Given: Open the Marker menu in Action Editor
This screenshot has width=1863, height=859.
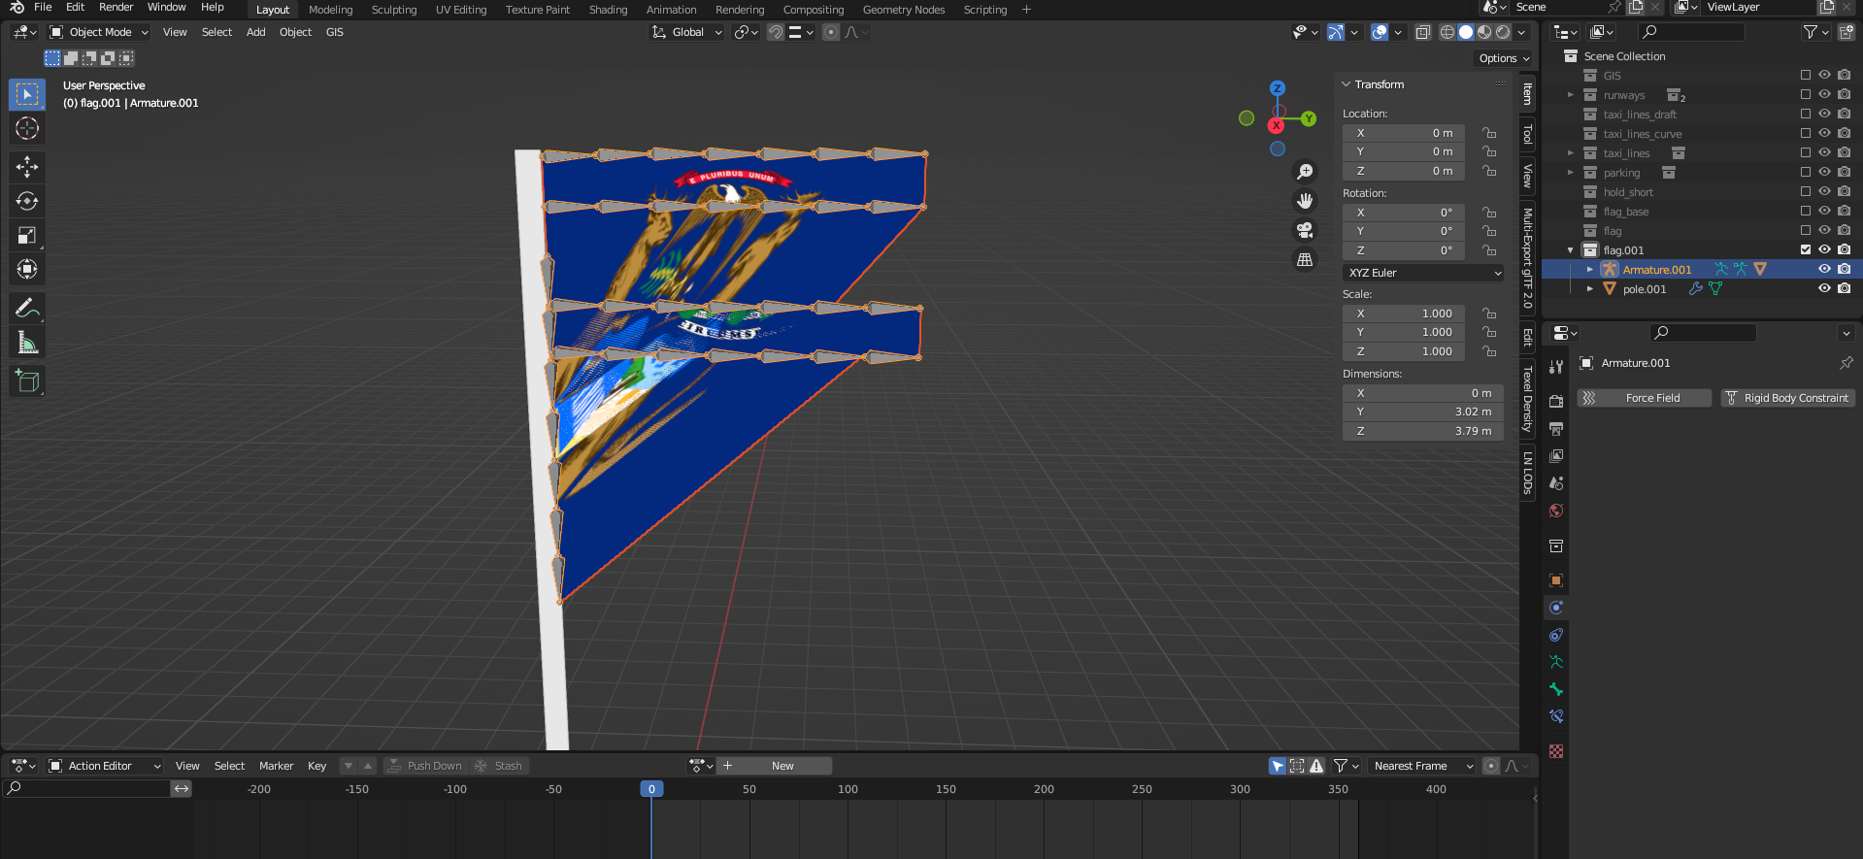Looking at the screenshot, I should tap(276, 766).
